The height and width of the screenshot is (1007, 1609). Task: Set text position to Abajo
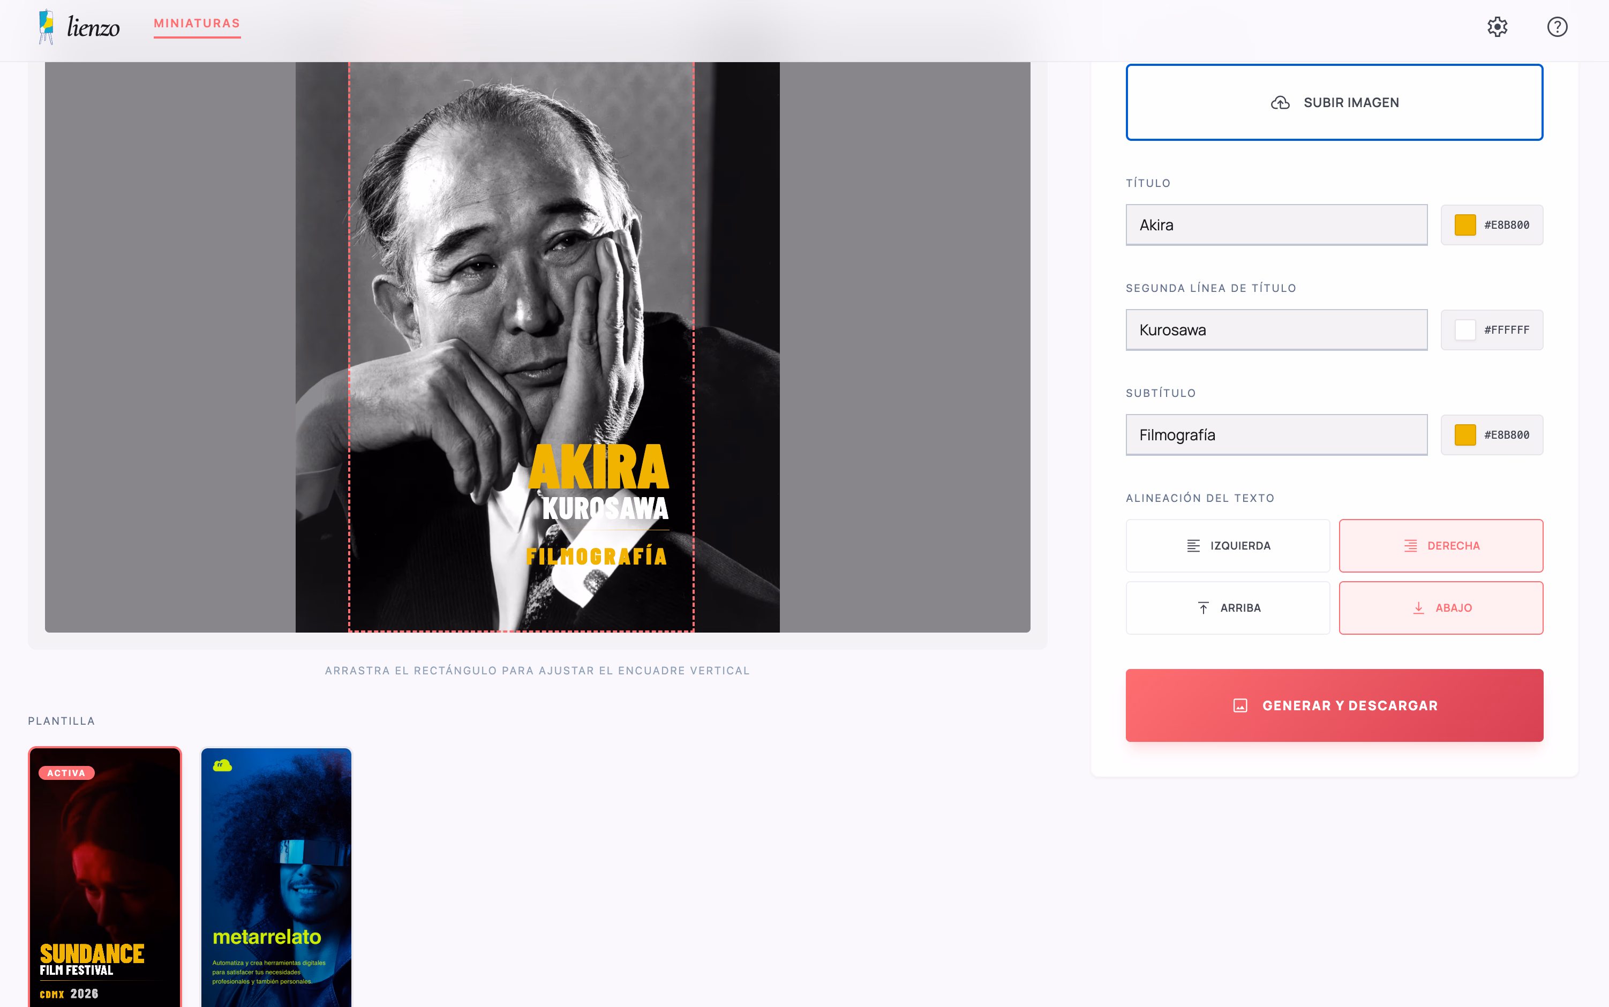click(x=1440, y=607)
